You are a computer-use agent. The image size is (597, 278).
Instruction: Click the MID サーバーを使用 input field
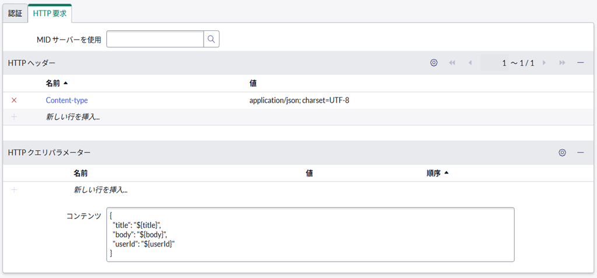[155, 39]
